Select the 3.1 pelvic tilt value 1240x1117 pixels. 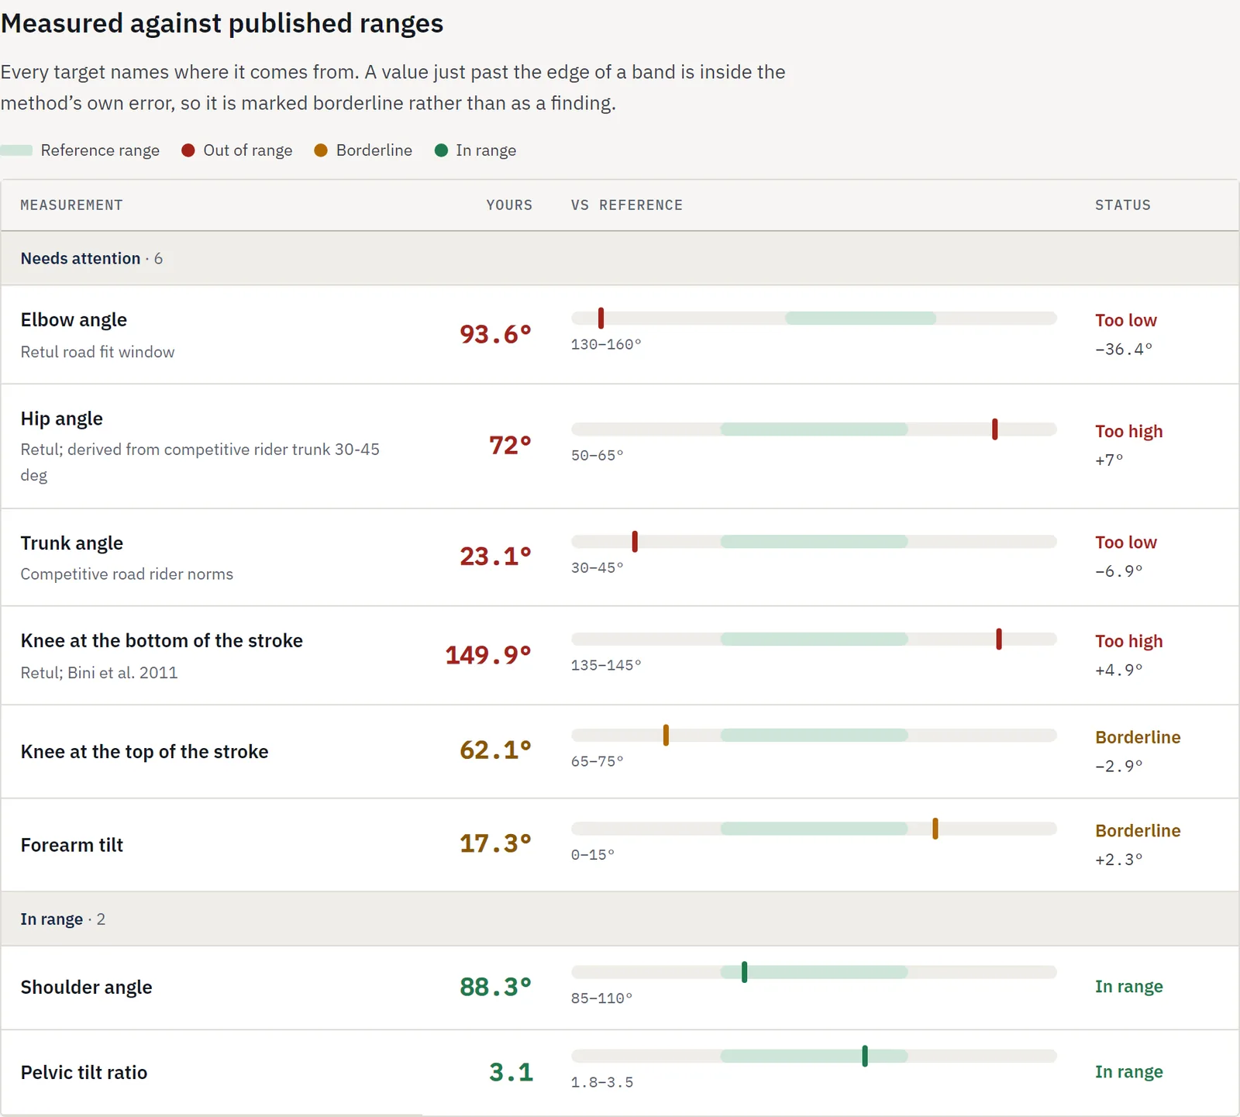pyautogui.click(x=511, y=1072)
